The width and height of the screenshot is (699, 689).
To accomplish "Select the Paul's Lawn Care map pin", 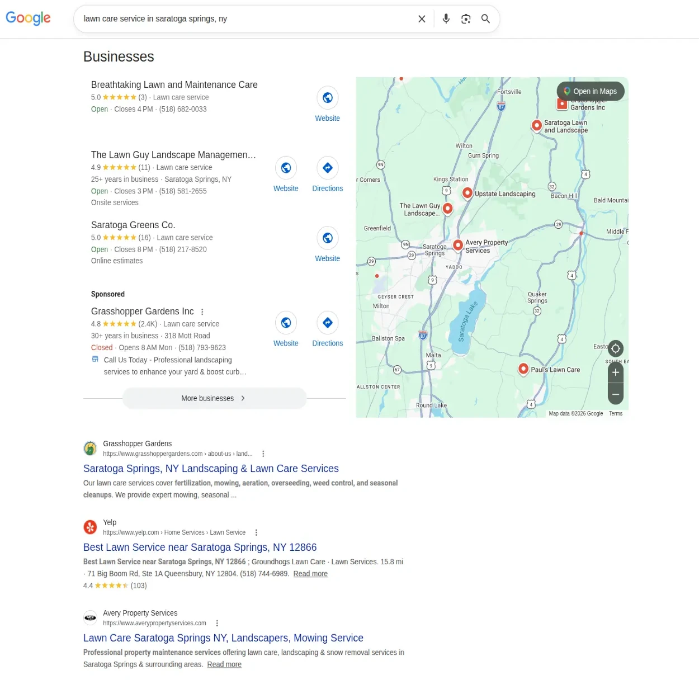I will pos(523,369).
